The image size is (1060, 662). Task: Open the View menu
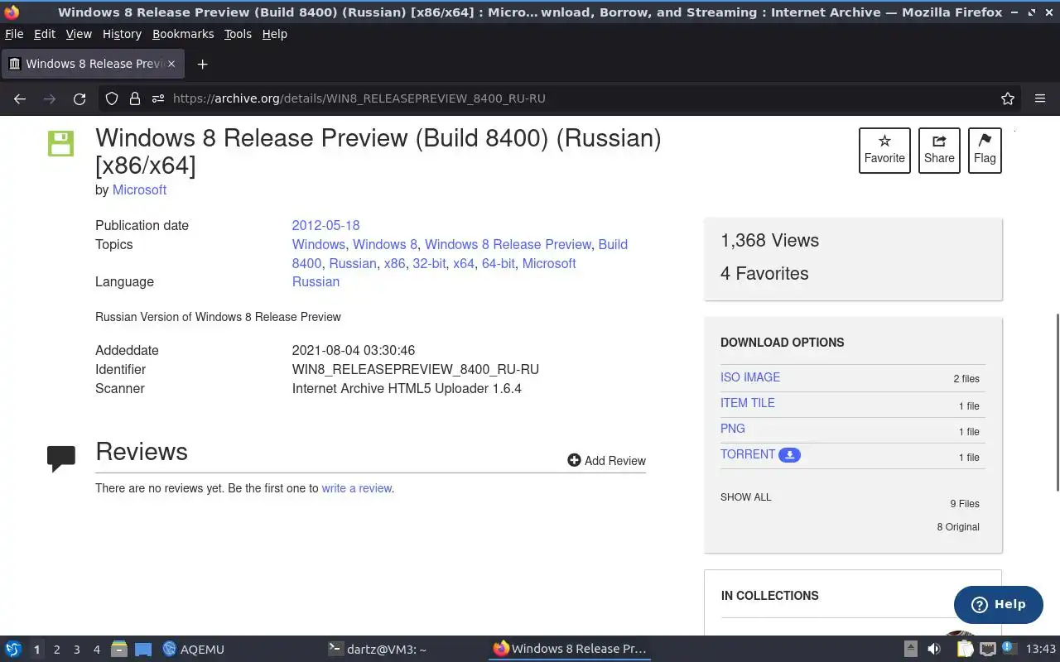click(x=79, y=34)
